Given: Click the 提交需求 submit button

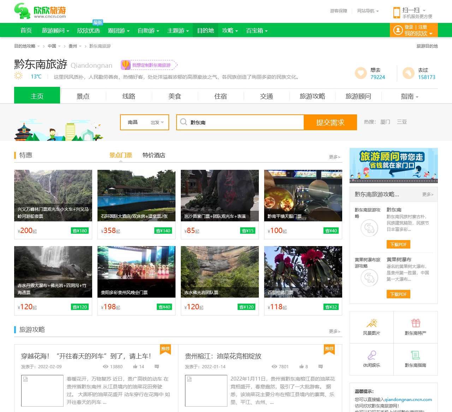Looking at the screenshot, I should click(x=330, y=122).
